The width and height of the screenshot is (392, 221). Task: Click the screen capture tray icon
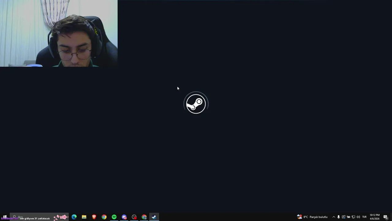[343, 217]
